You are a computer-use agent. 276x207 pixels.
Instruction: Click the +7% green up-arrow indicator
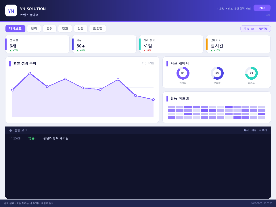14,51
